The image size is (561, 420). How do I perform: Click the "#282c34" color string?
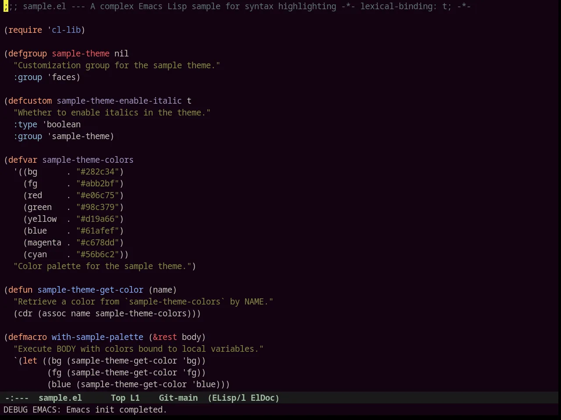pos(98,171)
